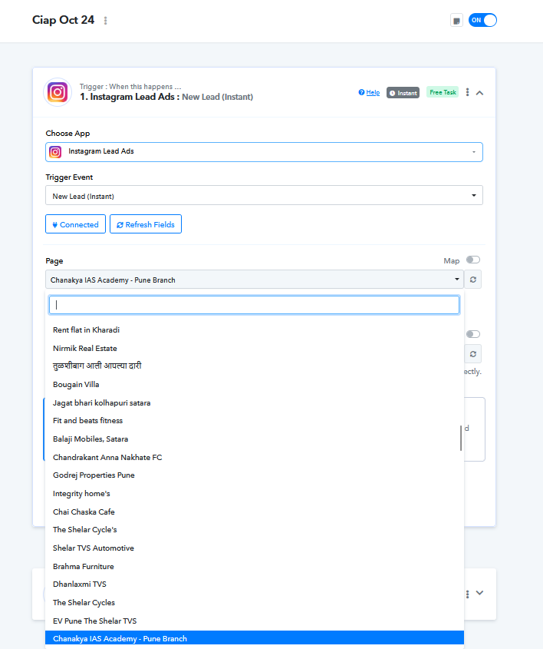Click the notes icon beside ON switch
Image resolution: width=543 pixels, height=649 pixels.
tap(456, 20)
